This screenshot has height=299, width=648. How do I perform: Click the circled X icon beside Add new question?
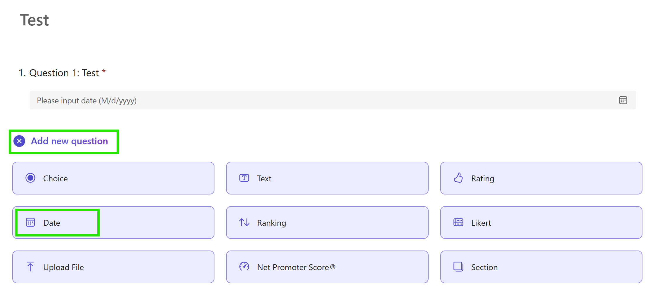[x=19, y=141]
